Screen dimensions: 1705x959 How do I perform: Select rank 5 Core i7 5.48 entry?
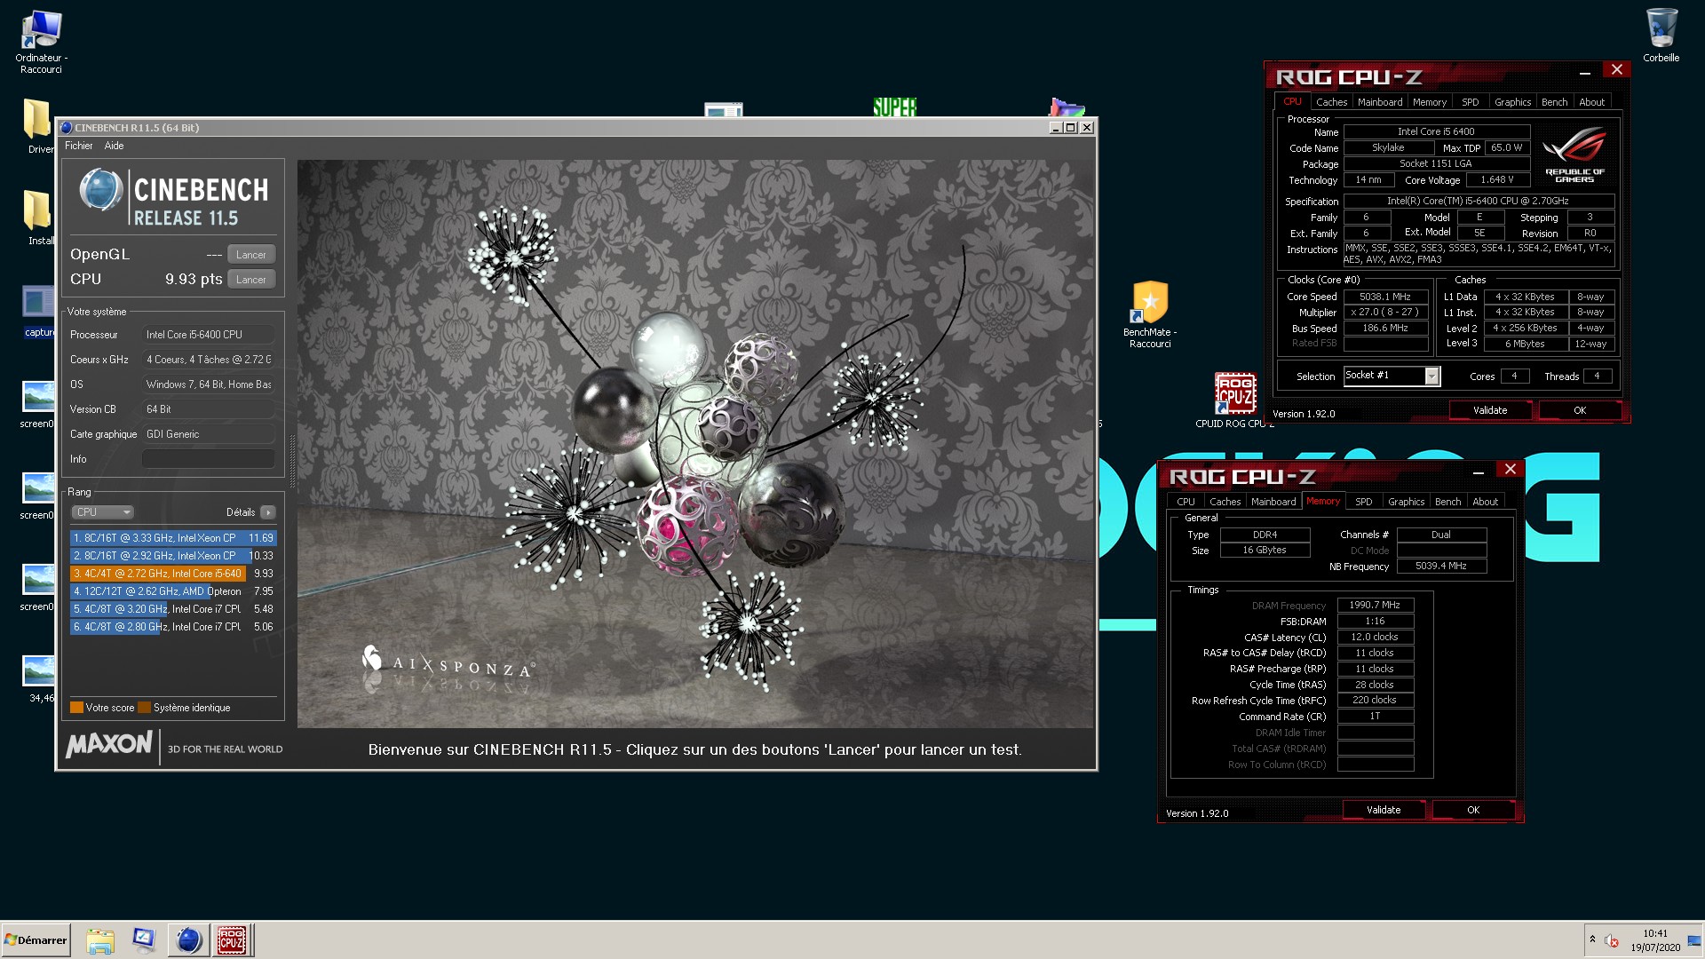pyautogui.click(x=173, y=609)
